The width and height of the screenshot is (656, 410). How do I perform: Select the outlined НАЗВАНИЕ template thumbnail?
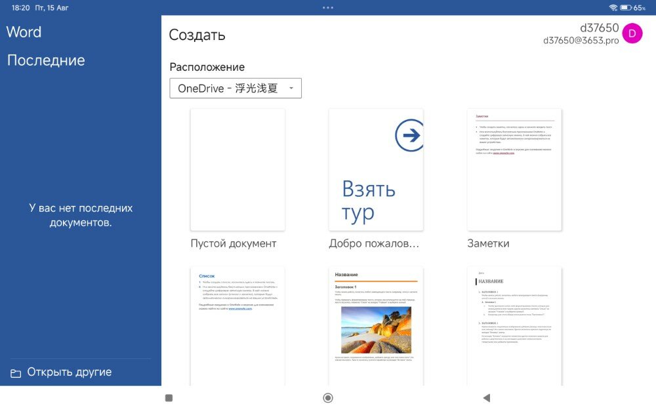point(514,326)
